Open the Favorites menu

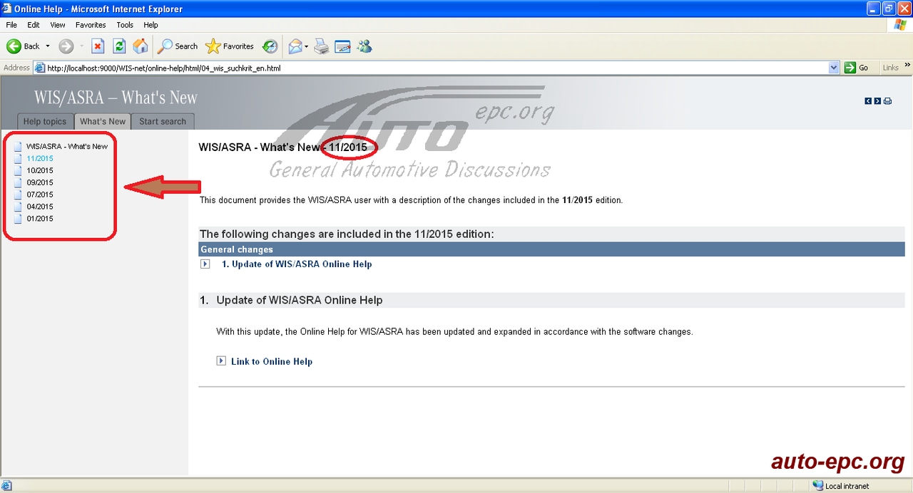click(x=91, y=25)
